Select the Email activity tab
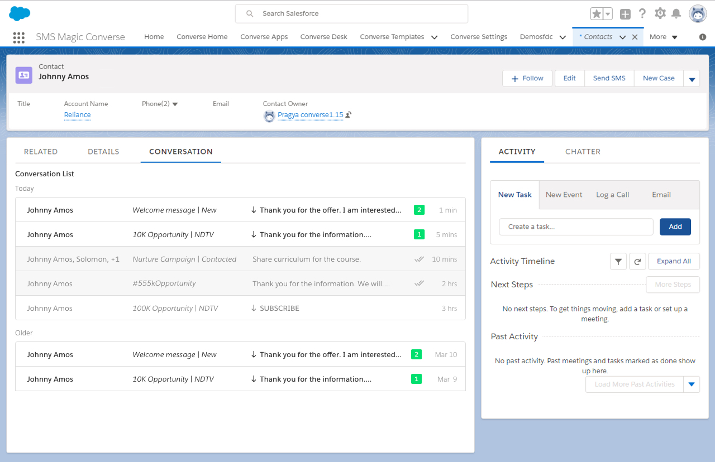Viewport: 715px width, 462px height. (661, 195)
